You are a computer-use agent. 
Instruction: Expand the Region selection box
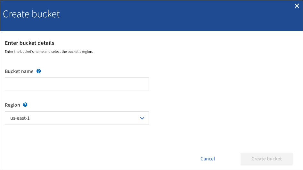pyautogui.click(x=77, y=118)
